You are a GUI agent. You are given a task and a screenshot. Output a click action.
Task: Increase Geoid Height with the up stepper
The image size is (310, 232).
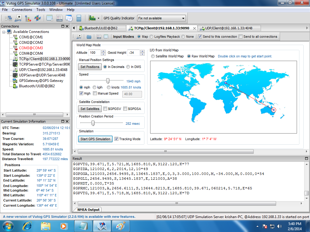(142, 51)
